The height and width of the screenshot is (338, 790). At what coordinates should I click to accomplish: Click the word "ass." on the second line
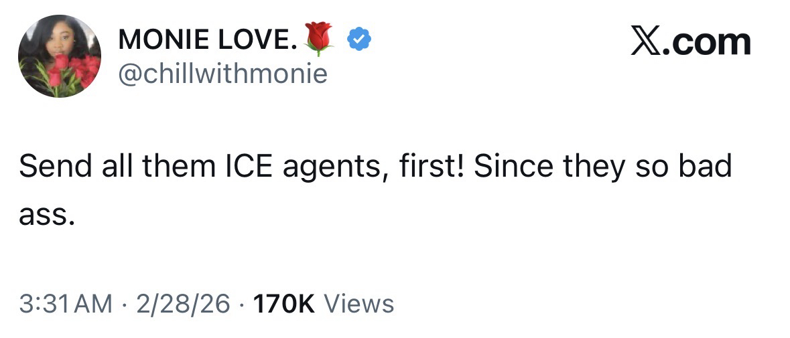pos(44,216)
